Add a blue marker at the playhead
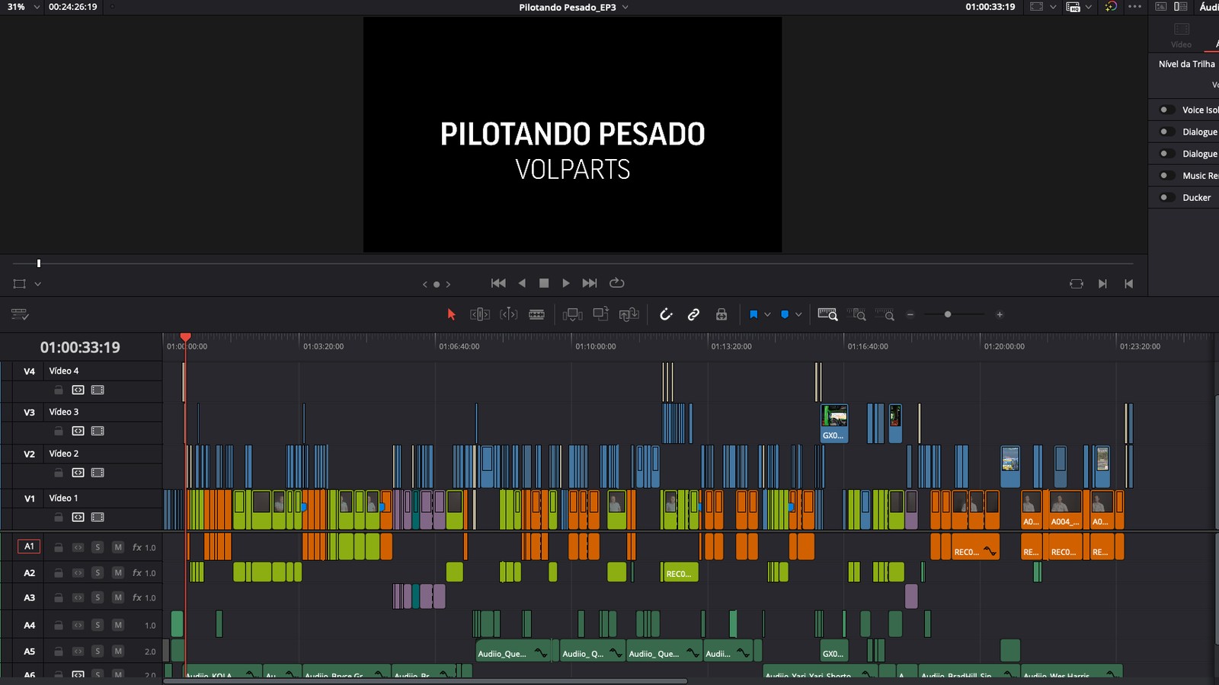The image size is (1219, 685). 785,314
